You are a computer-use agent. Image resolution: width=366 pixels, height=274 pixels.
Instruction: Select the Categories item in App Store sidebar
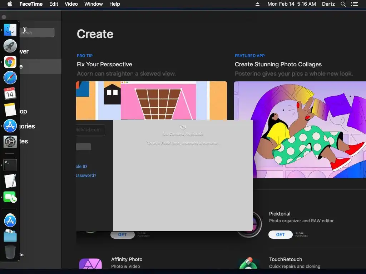40,126
